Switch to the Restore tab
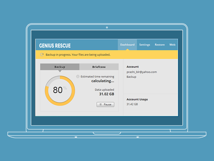The height and width of the screenshot is (161, 214). point(160,45)
